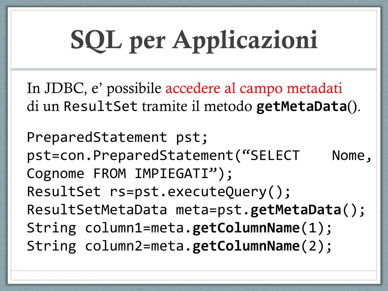Image resolution: width=388 pixels, height=291 pixels.
Task: Click the line with 'column1=meta.getColumnName(1);'
Action: tap(179, 228)
